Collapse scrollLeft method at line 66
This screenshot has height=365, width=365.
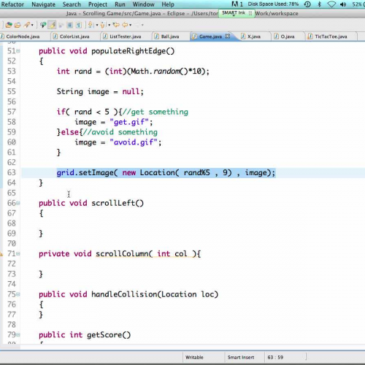(18, 203)
